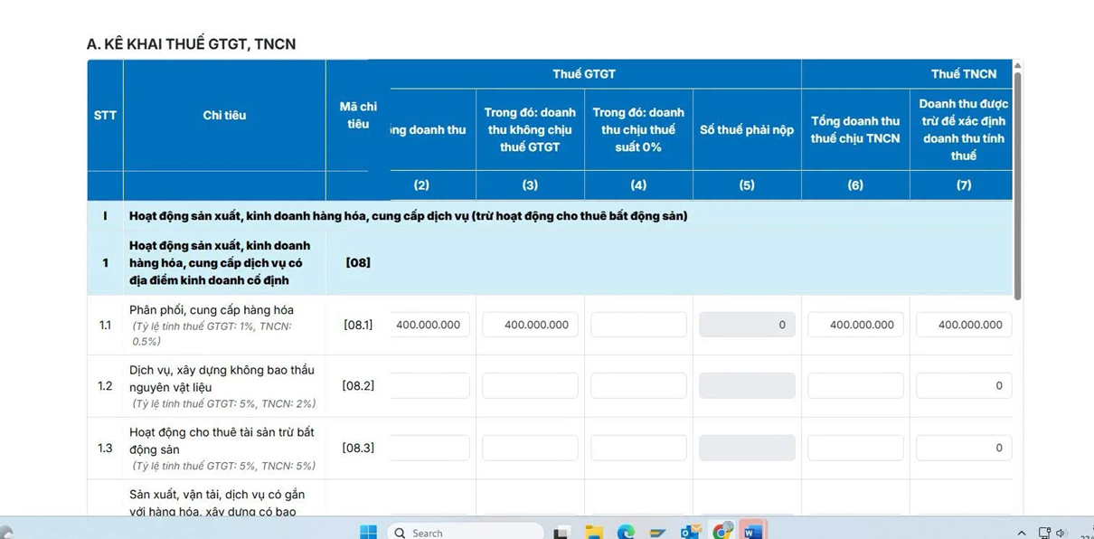
Task: Click the code '[08]' cell
Action: [x=358, y=263]
